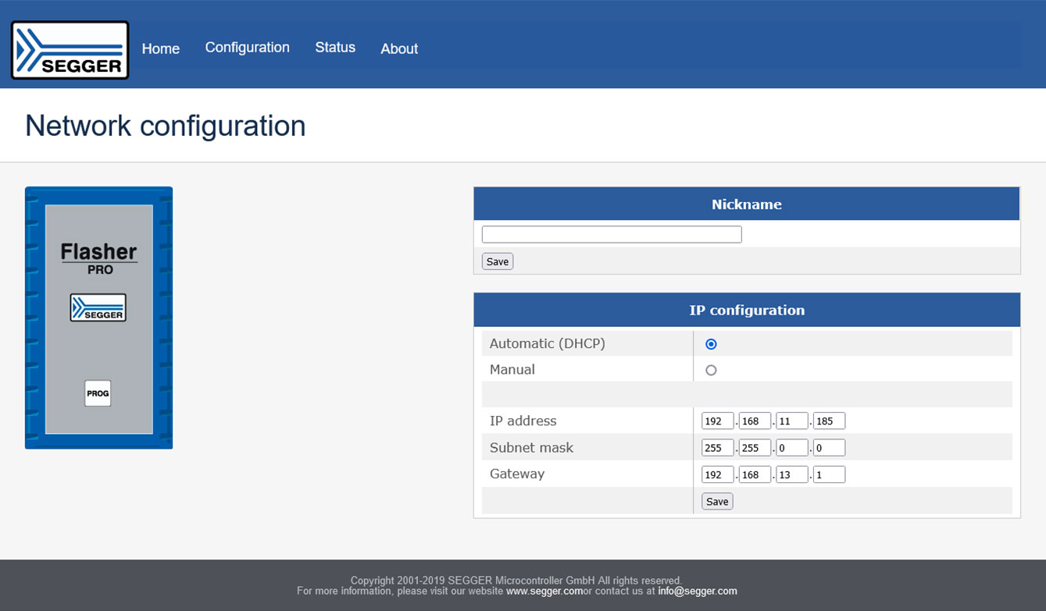Viewport: 1046px width, 611px height.
Task: Click the SEGGER logo in the header
Action: [70, 48]
